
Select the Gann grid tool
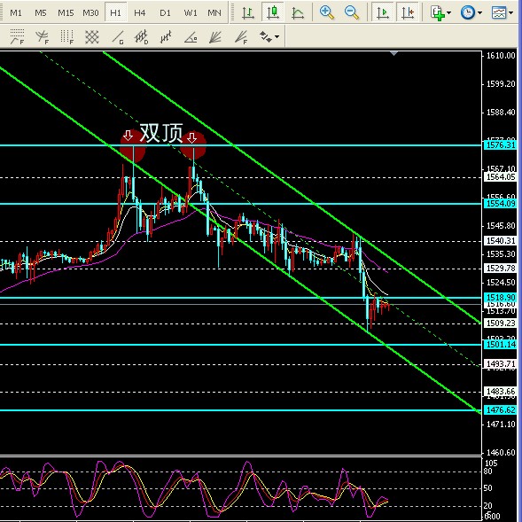(x=92, y=36)
